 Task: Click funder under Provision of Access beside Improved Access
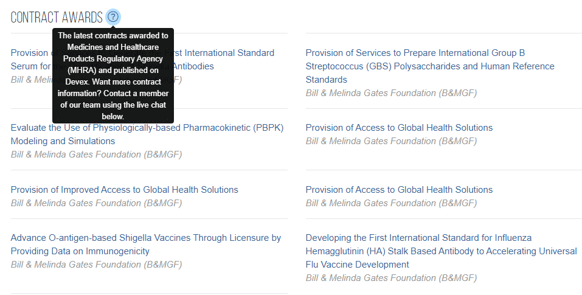[x=391, y=203]
